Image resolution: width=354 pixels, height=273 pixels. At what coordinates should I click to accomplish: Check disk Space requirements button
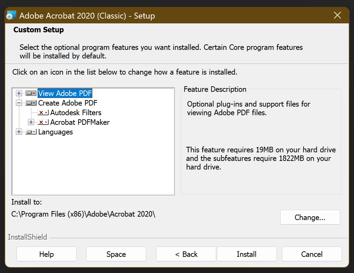[116, 254]
